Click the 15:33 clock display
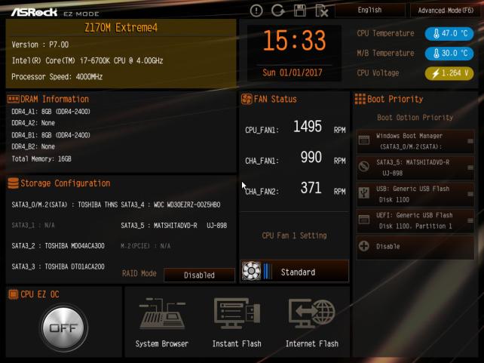 [x=295, y=41]
